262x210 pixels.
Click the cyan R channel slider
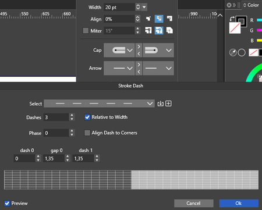tap(259, 20)
